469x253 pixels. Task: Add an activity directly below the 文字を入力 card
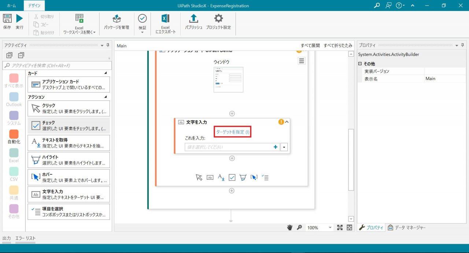tap(232, 158)
